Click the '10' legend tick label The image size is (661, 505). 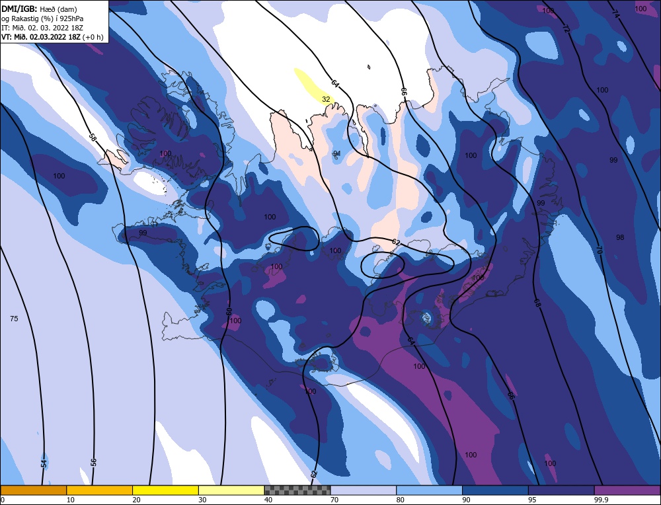[71, 500]
